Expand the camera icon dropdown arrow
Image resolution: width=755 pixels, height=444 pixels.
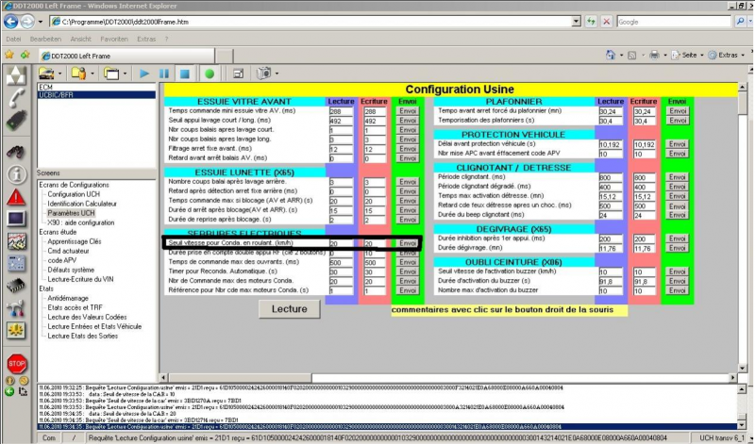click(x=277, y=74)
